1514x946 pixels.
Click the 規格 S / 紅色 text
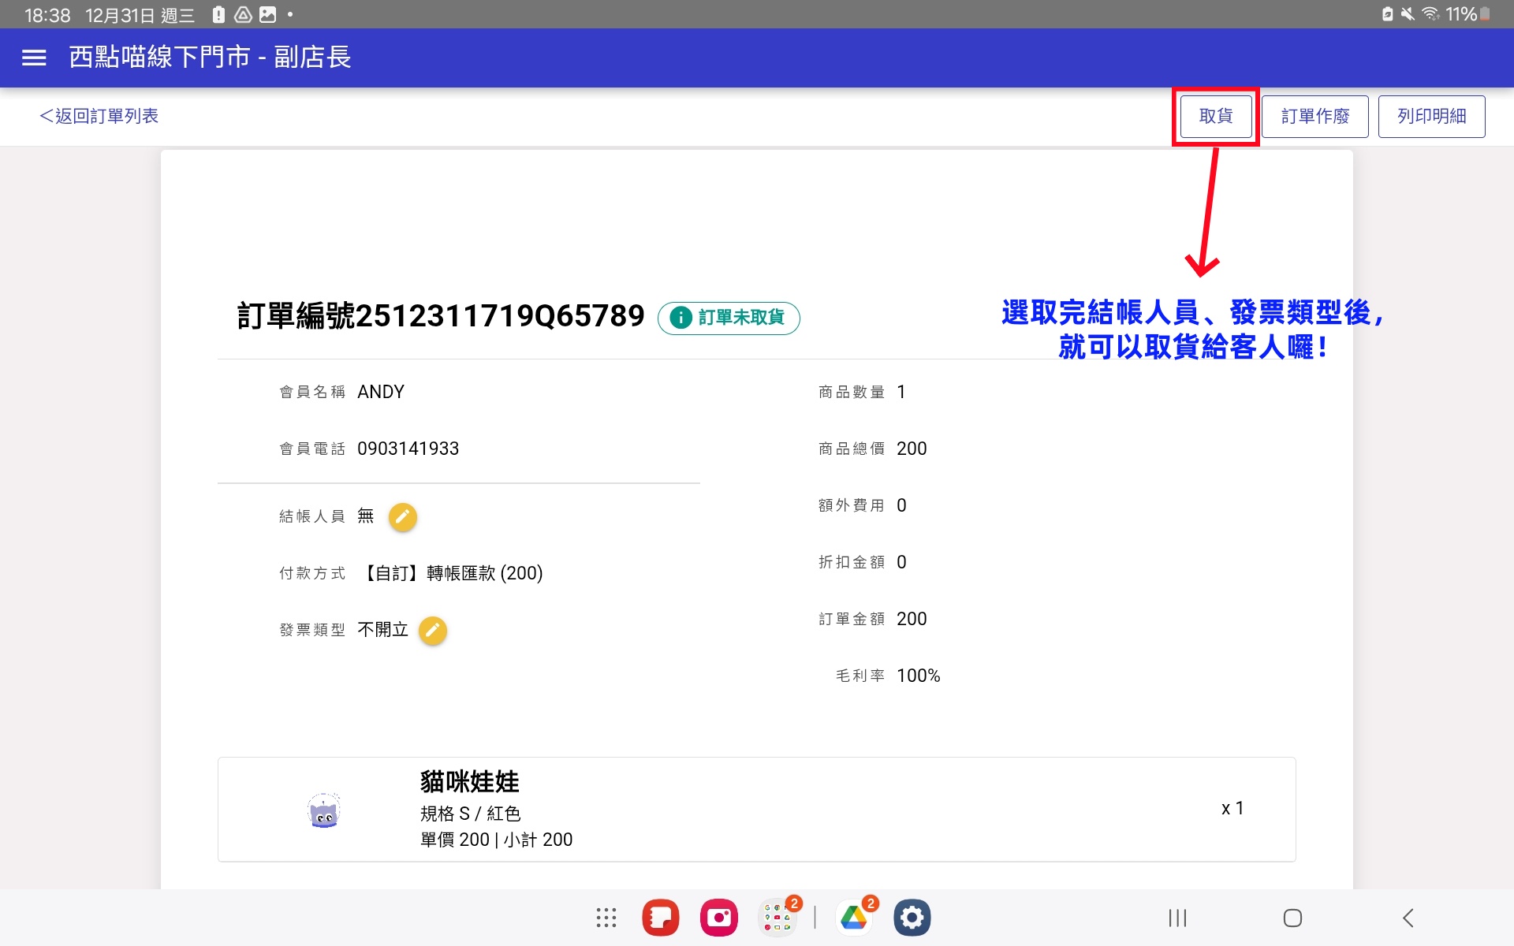[x=470, y=814]
